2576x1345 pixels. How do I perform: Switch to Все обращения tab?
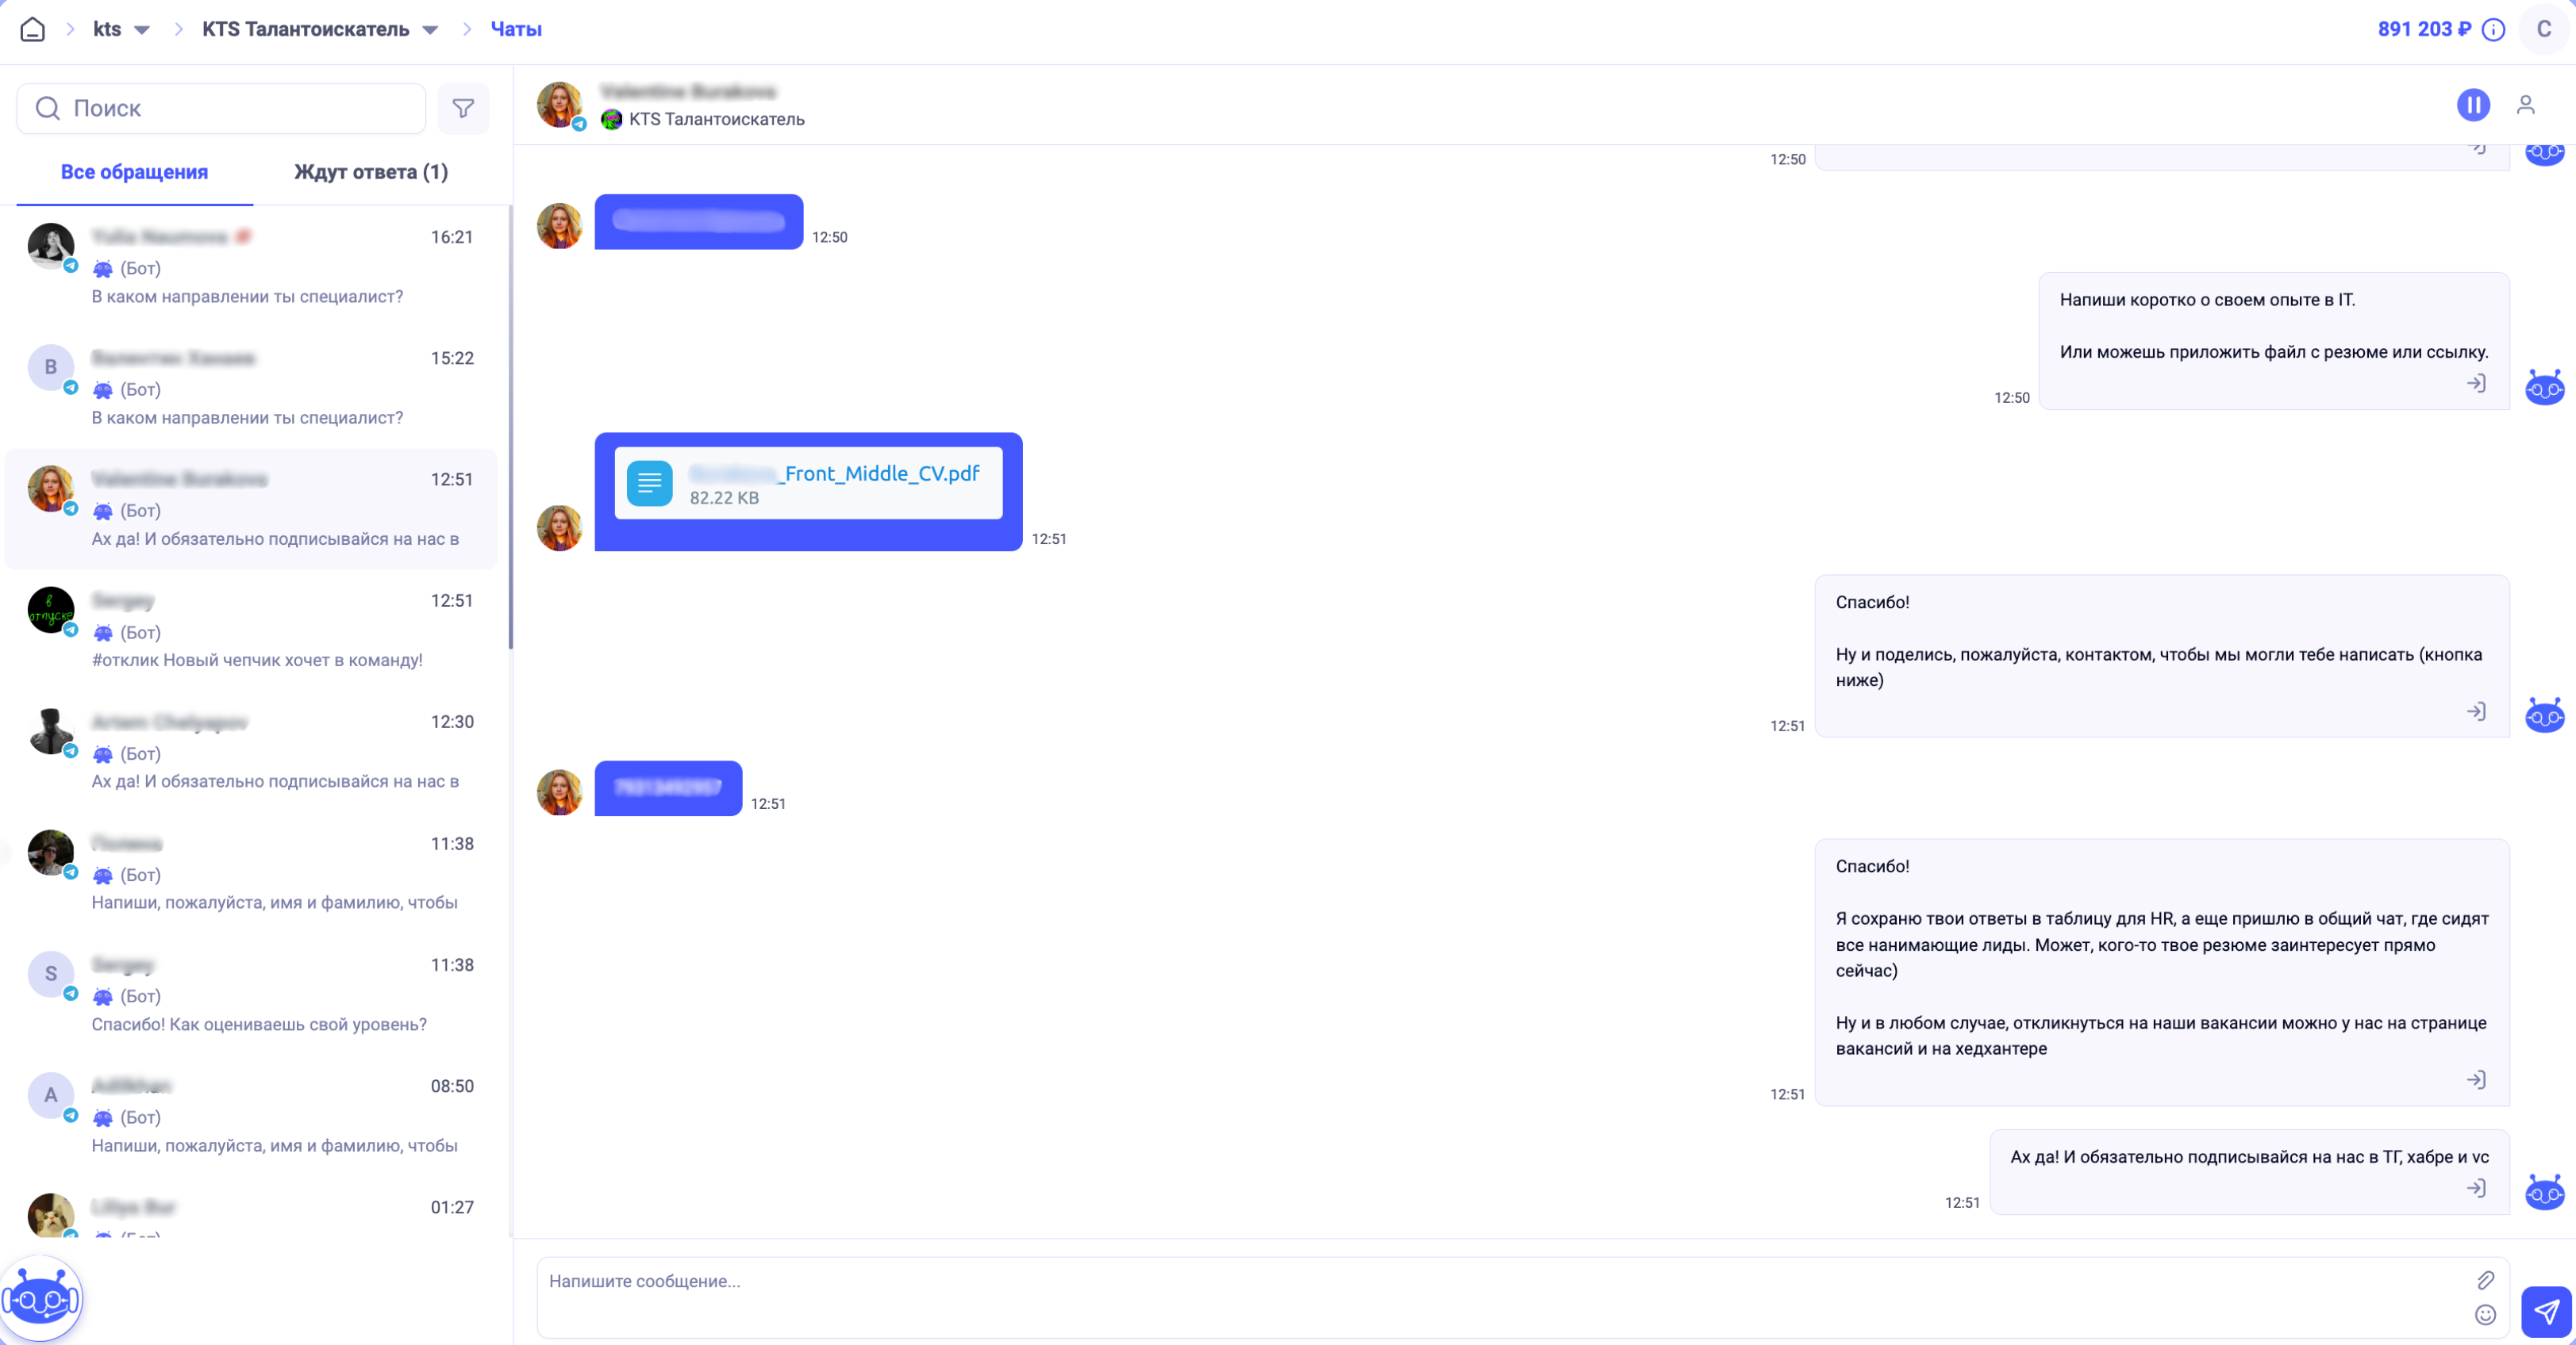pyautogui.click(x=134, y=172)
